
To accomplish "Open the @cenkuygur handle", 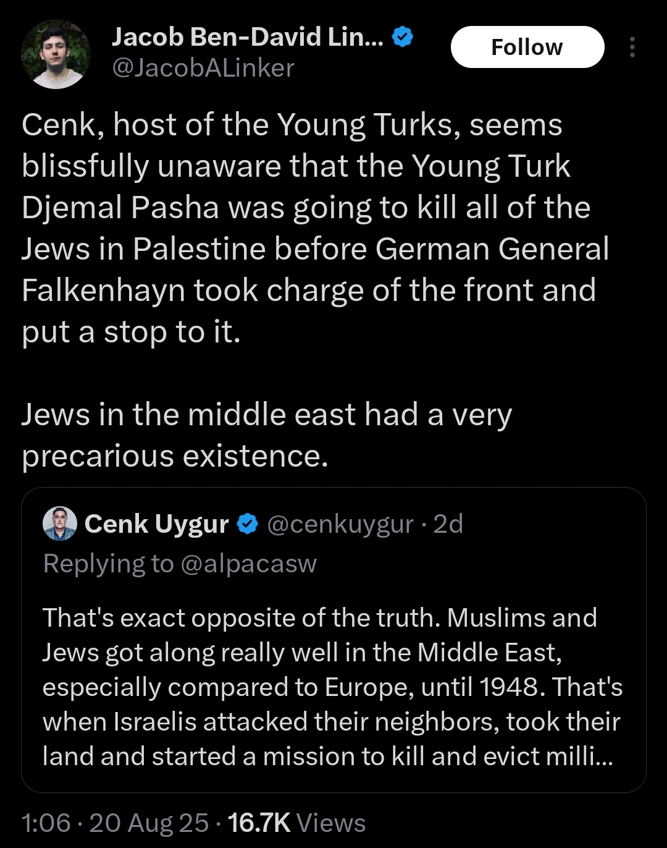I will pos(340,524).
